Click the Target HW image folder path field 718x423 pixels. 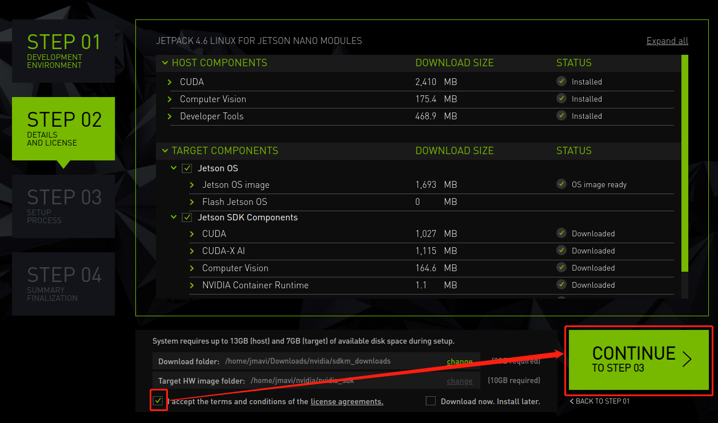[316, 381]
